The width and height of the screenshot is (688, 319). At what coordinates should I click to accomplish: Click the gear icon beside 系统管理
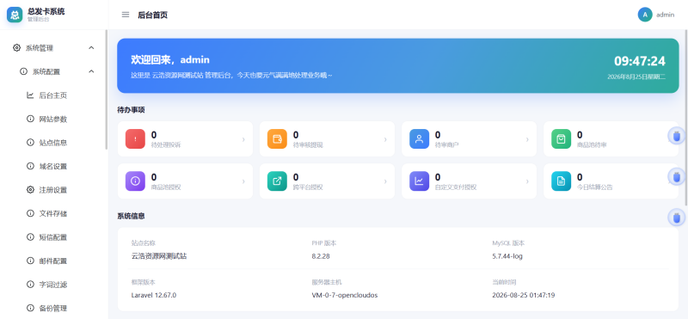coord(16,48)
